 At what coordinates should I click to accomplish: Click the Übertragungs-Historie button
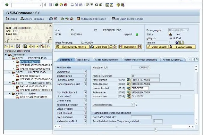72,47
